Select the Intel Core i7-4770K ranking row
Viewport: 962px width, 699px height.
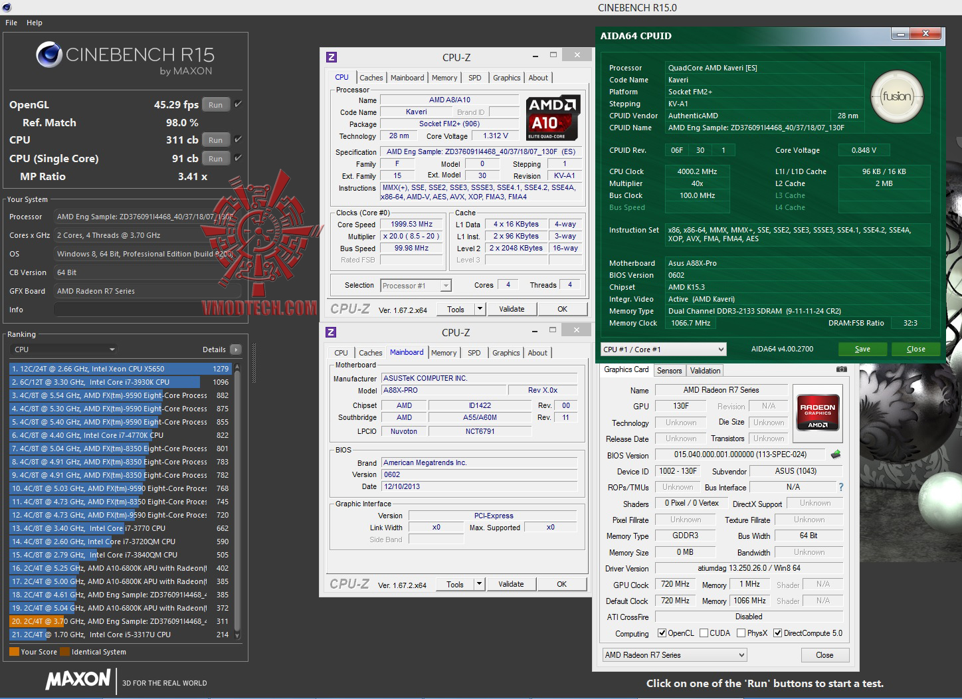tap(120, 435)
